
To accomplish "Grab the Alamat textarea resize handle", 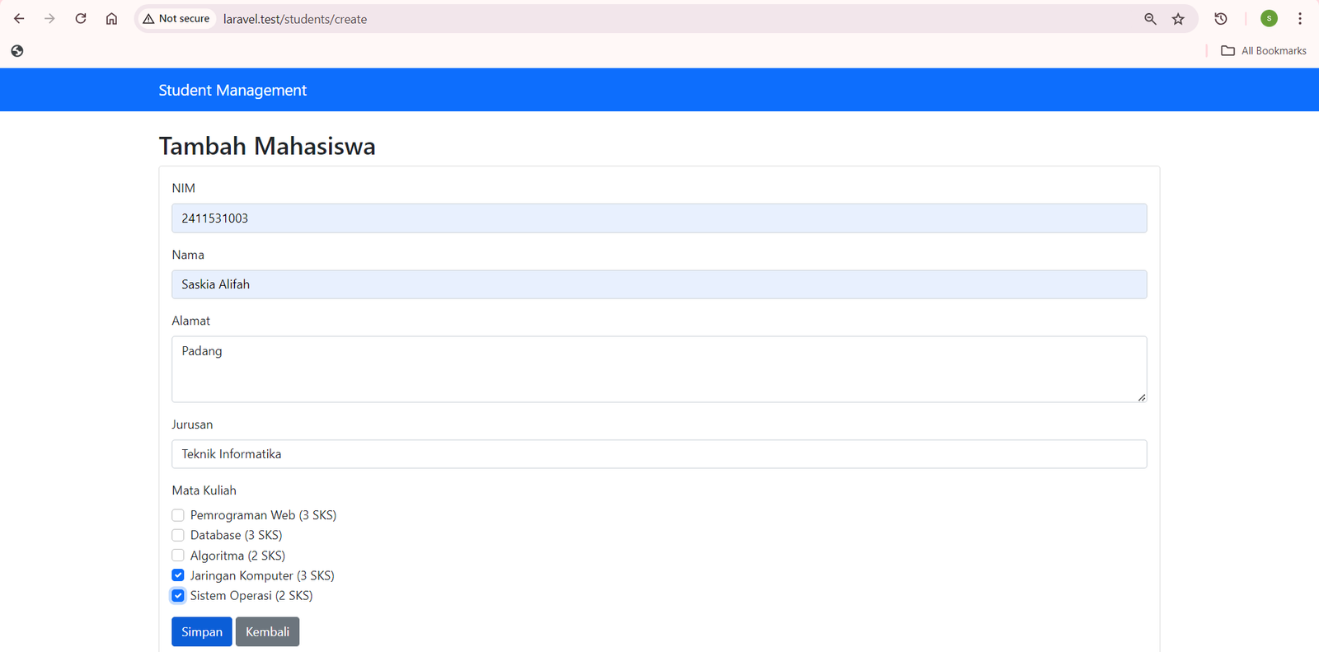I will [1141, 397].
